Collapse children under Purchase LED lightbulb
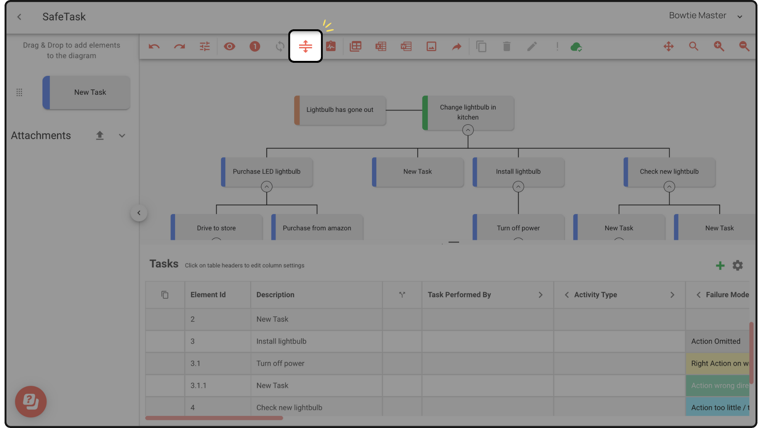The width and height of the screenshot is (762, 428). tap(266, 187)
